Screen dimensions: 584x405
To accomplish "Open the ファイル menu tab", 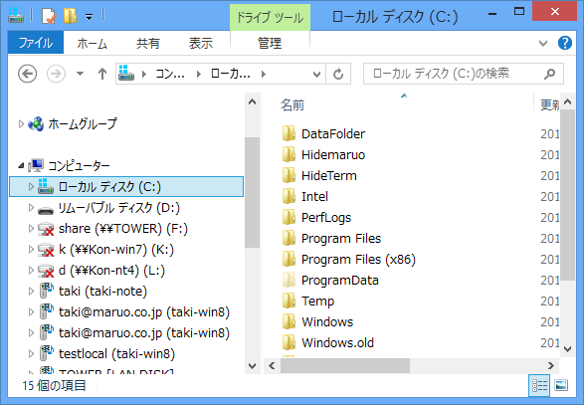I will coord(36,43).
